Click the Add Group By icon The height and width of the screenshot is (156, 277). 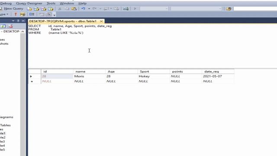[x=32, y=14]
